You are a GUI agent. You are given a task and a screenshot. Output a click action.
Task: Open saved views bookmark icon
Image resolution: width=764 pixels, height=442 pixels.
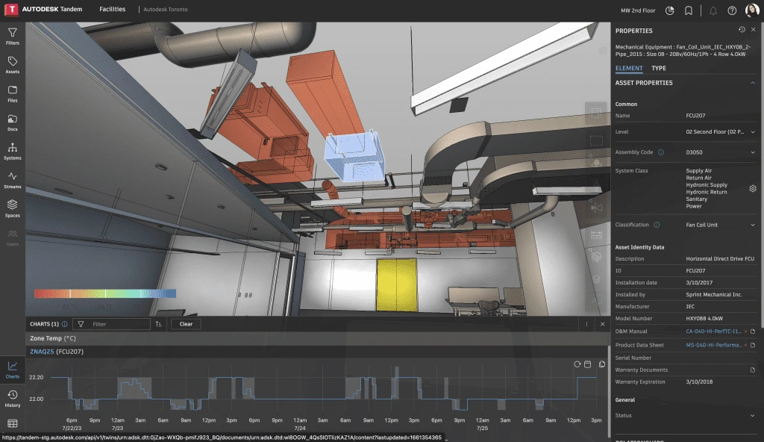689,10
